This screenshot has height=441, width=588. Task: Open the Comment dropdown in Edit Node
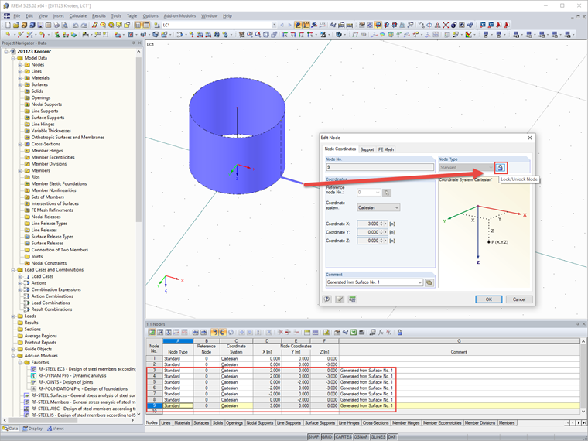click(419, 282)
